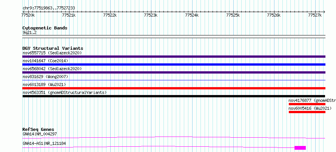The height and width of the screenshot is (152, 336).
Task: Click the blue nsv1041647 (Coe2014) variant bar
Action: point(174,64)
